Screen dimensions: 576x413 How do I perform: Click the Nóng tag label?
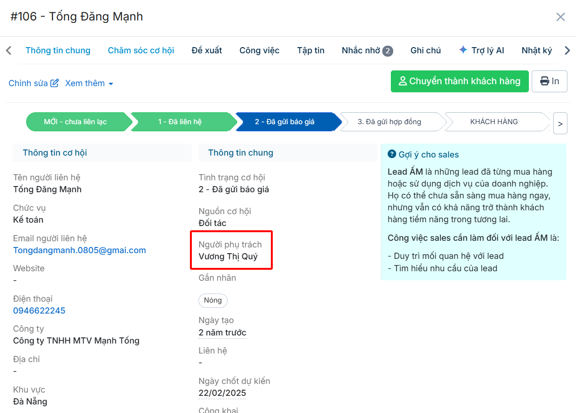click(213, 300)
